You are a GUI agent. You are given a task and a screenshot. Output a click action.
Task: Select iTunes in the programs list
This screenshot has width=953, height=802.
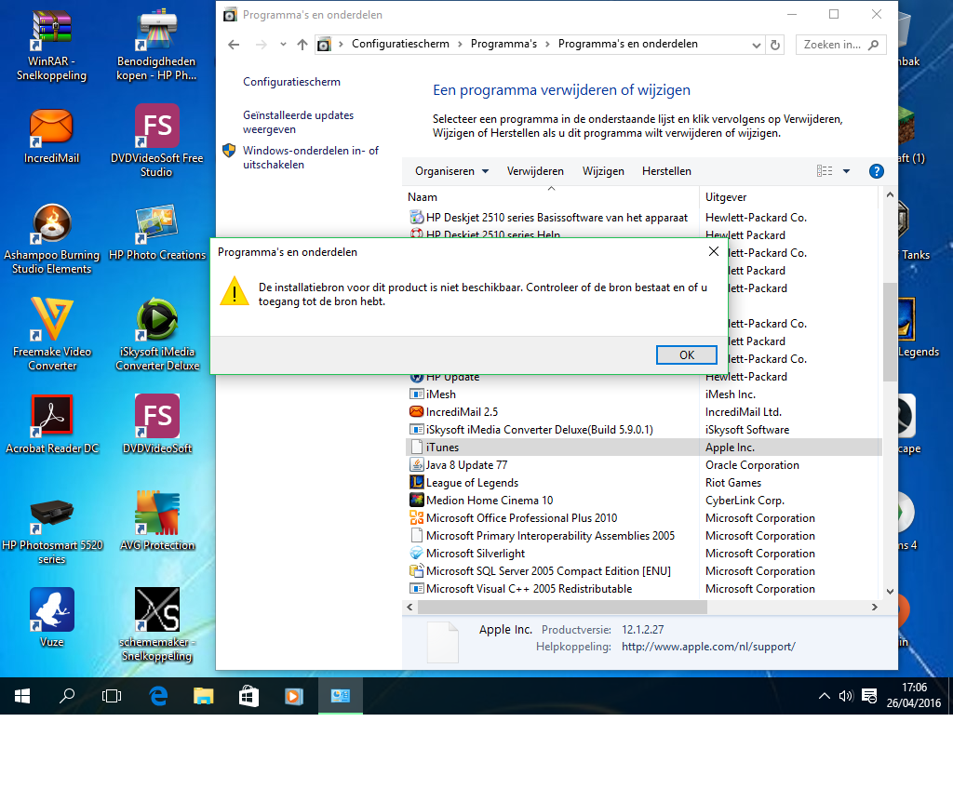pyautogui.click(x=643, y=448)
